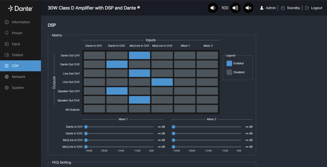Mute audio with the crossed speaker icon
327x167 pixels.
[249, 8]
